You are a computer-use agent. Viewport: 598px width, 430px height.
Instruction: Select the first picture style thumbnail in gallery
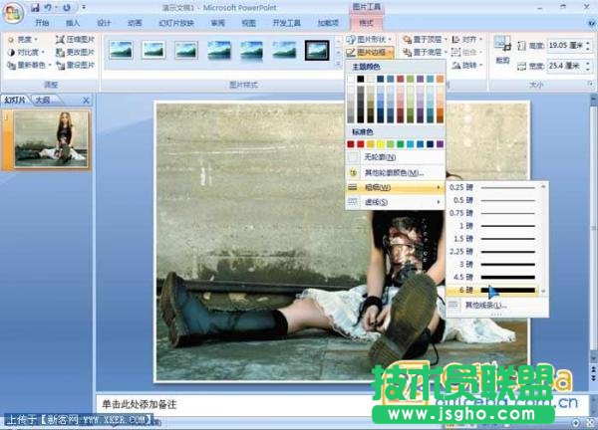click(121, 49)
